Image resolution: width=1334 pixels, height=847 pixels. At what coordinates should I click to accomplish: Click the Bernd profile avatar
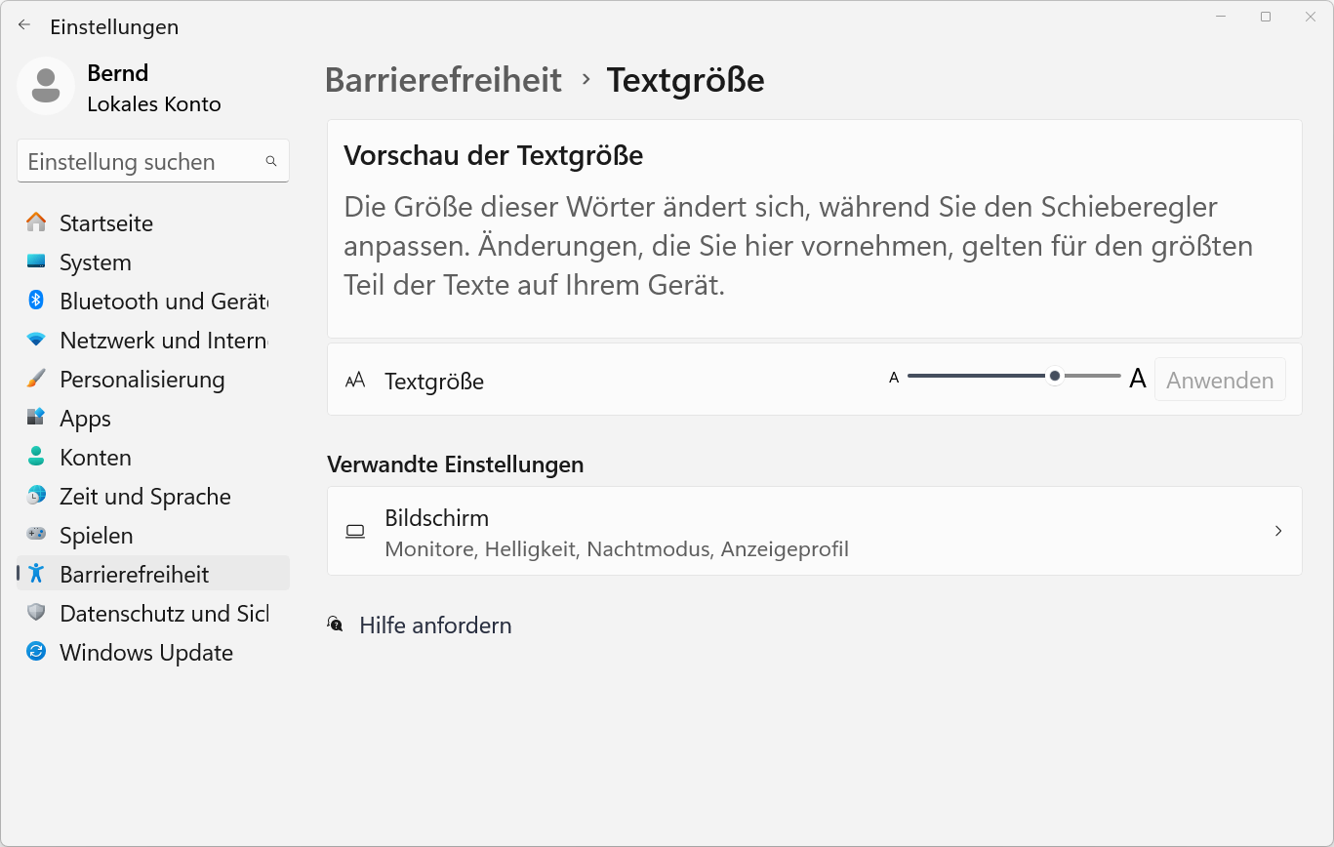coord(46,87)
